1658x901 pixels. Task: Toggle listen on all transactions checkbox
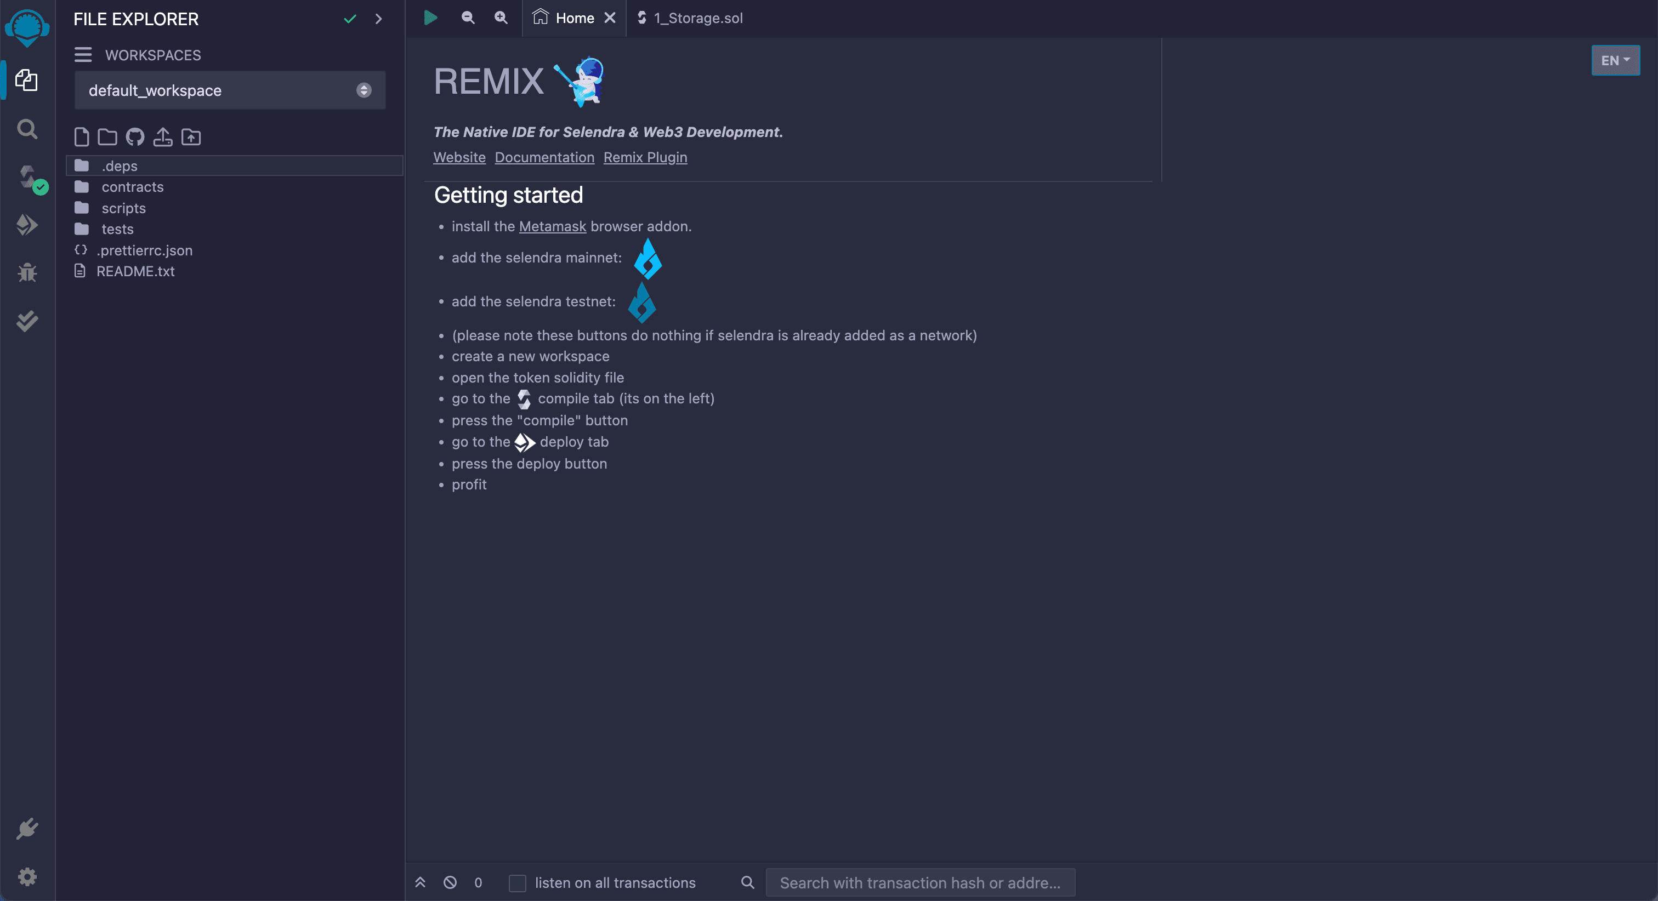tap(518, 883)
